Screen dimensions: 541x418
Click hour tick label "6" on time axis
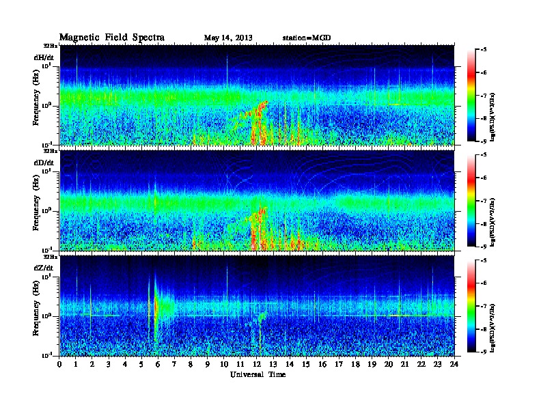[x=158, y=365]
